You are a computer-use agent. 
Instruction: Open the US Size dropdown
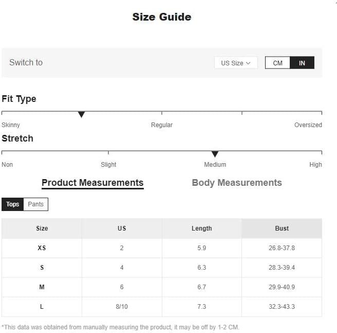[x=236, y=63]
